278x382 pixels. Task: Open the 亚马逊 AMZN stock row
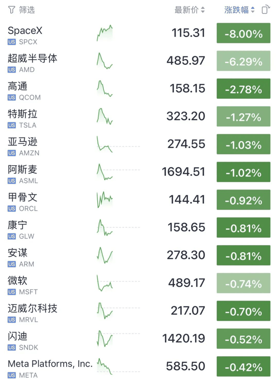pos(139,144)
